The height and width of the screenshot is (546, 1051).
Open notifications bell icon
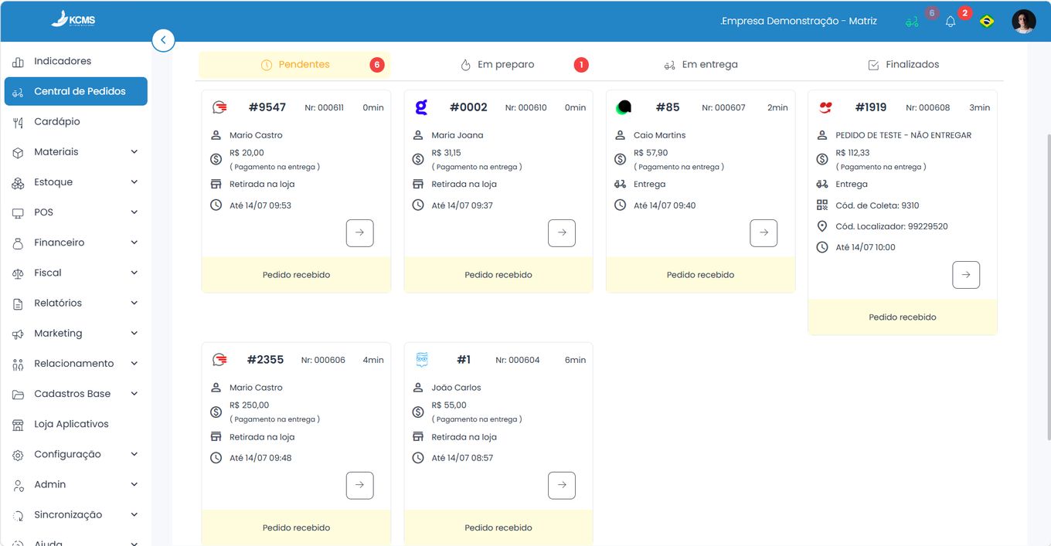(951, 22)
